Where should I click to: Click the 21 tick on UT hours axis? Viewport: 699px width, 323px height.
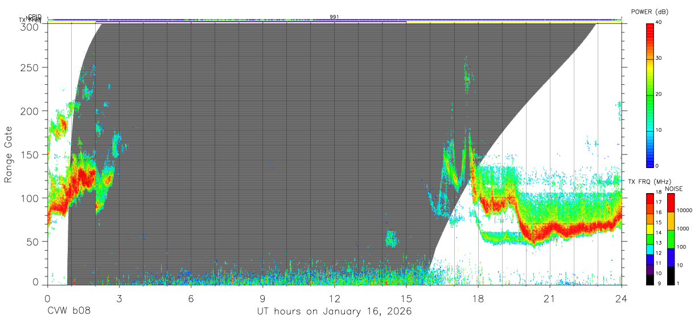(x=550, y=298)
